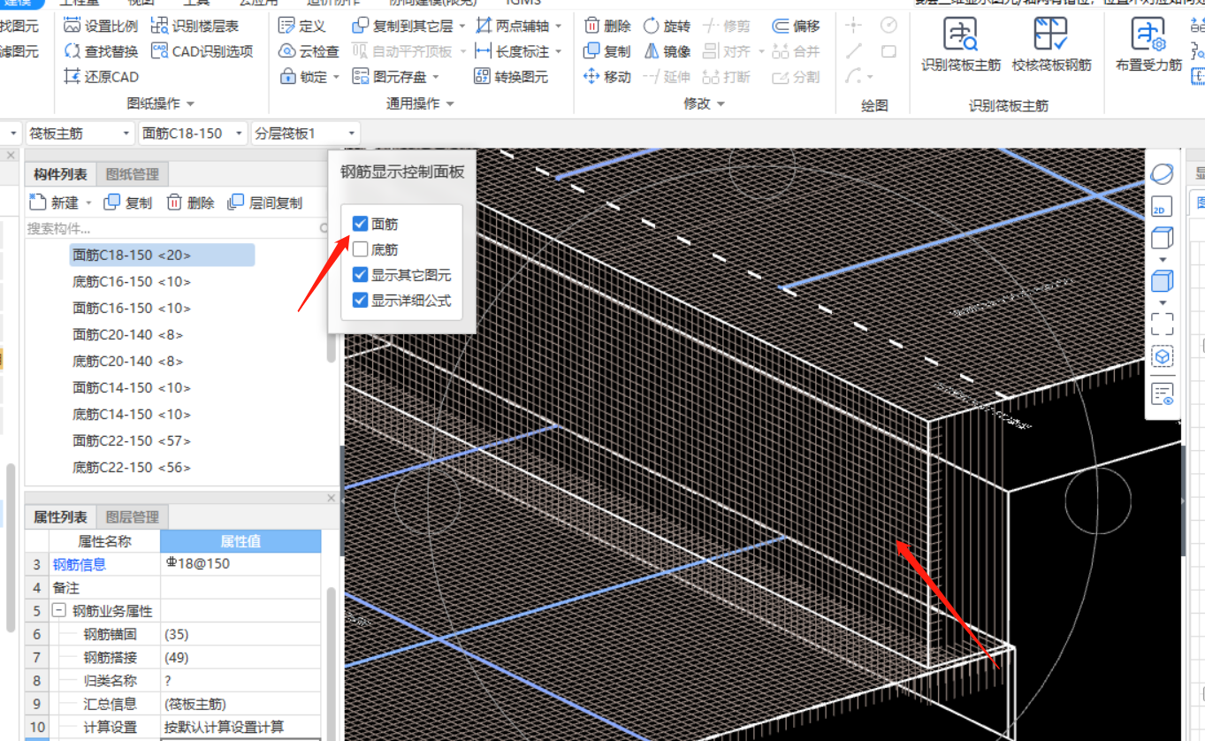Open the 图元存盘 dropdown arrow

point(435,78)
